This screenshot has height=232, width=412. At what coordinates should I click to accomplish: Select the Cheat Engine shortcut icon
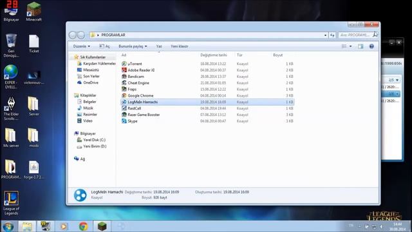[x=124, y=83]
